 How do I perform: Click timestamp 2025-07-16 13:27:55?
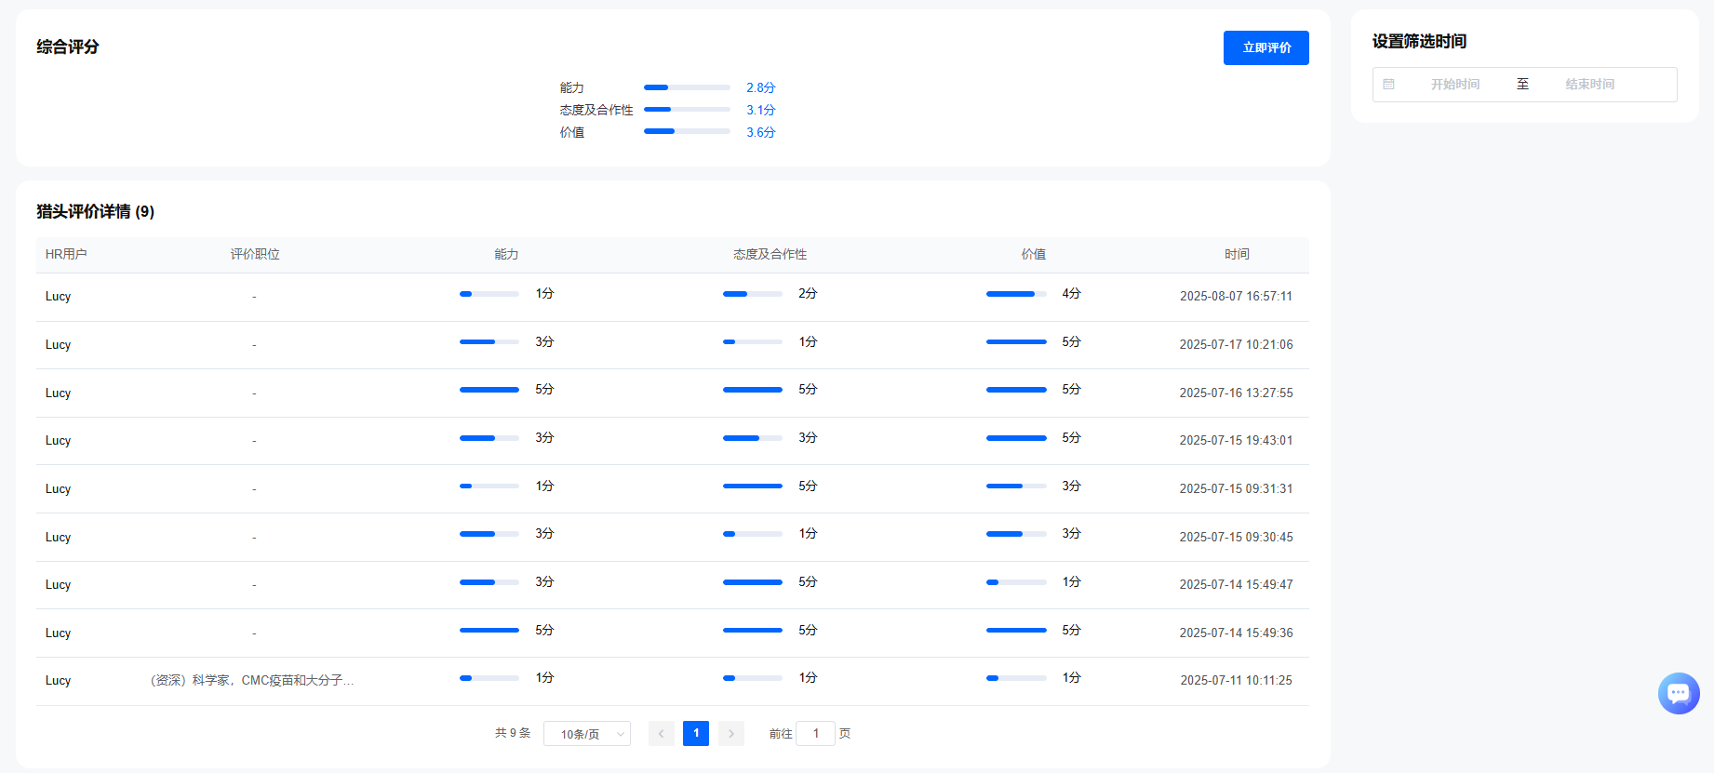(1237, 393)
